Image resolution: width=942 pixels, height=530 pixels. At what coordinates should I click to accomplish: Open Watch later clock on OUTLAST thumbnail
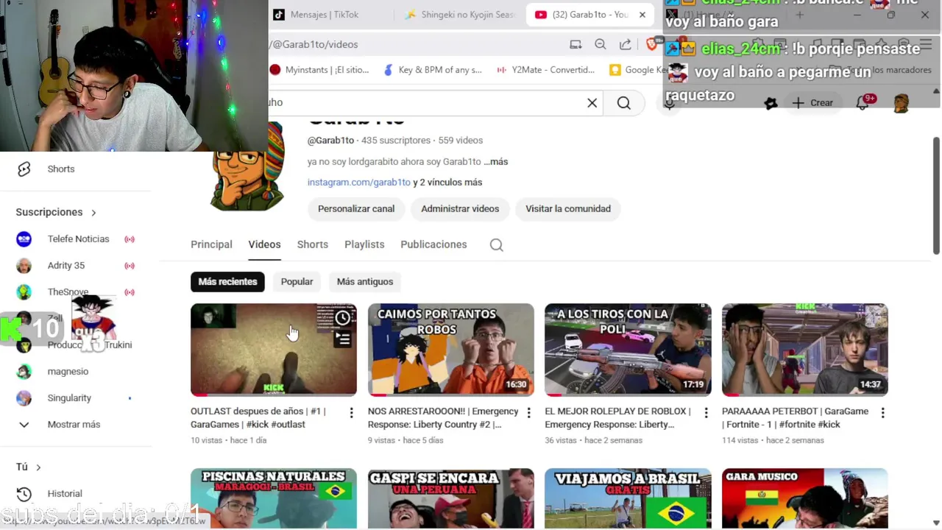click(x=343, y=318)
